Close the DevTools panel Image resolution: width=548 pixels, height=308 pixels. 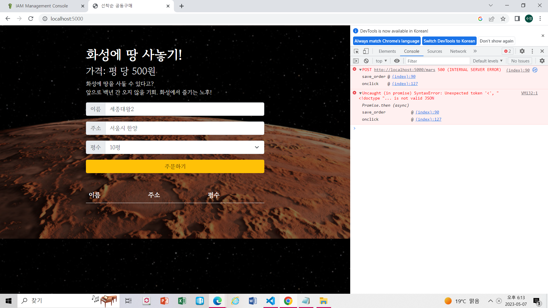[542, 51]
